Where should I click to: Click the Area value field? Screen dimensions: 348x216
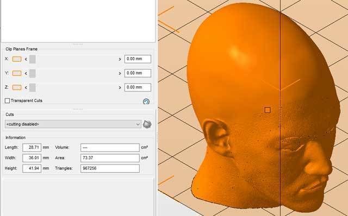point(110,158)
